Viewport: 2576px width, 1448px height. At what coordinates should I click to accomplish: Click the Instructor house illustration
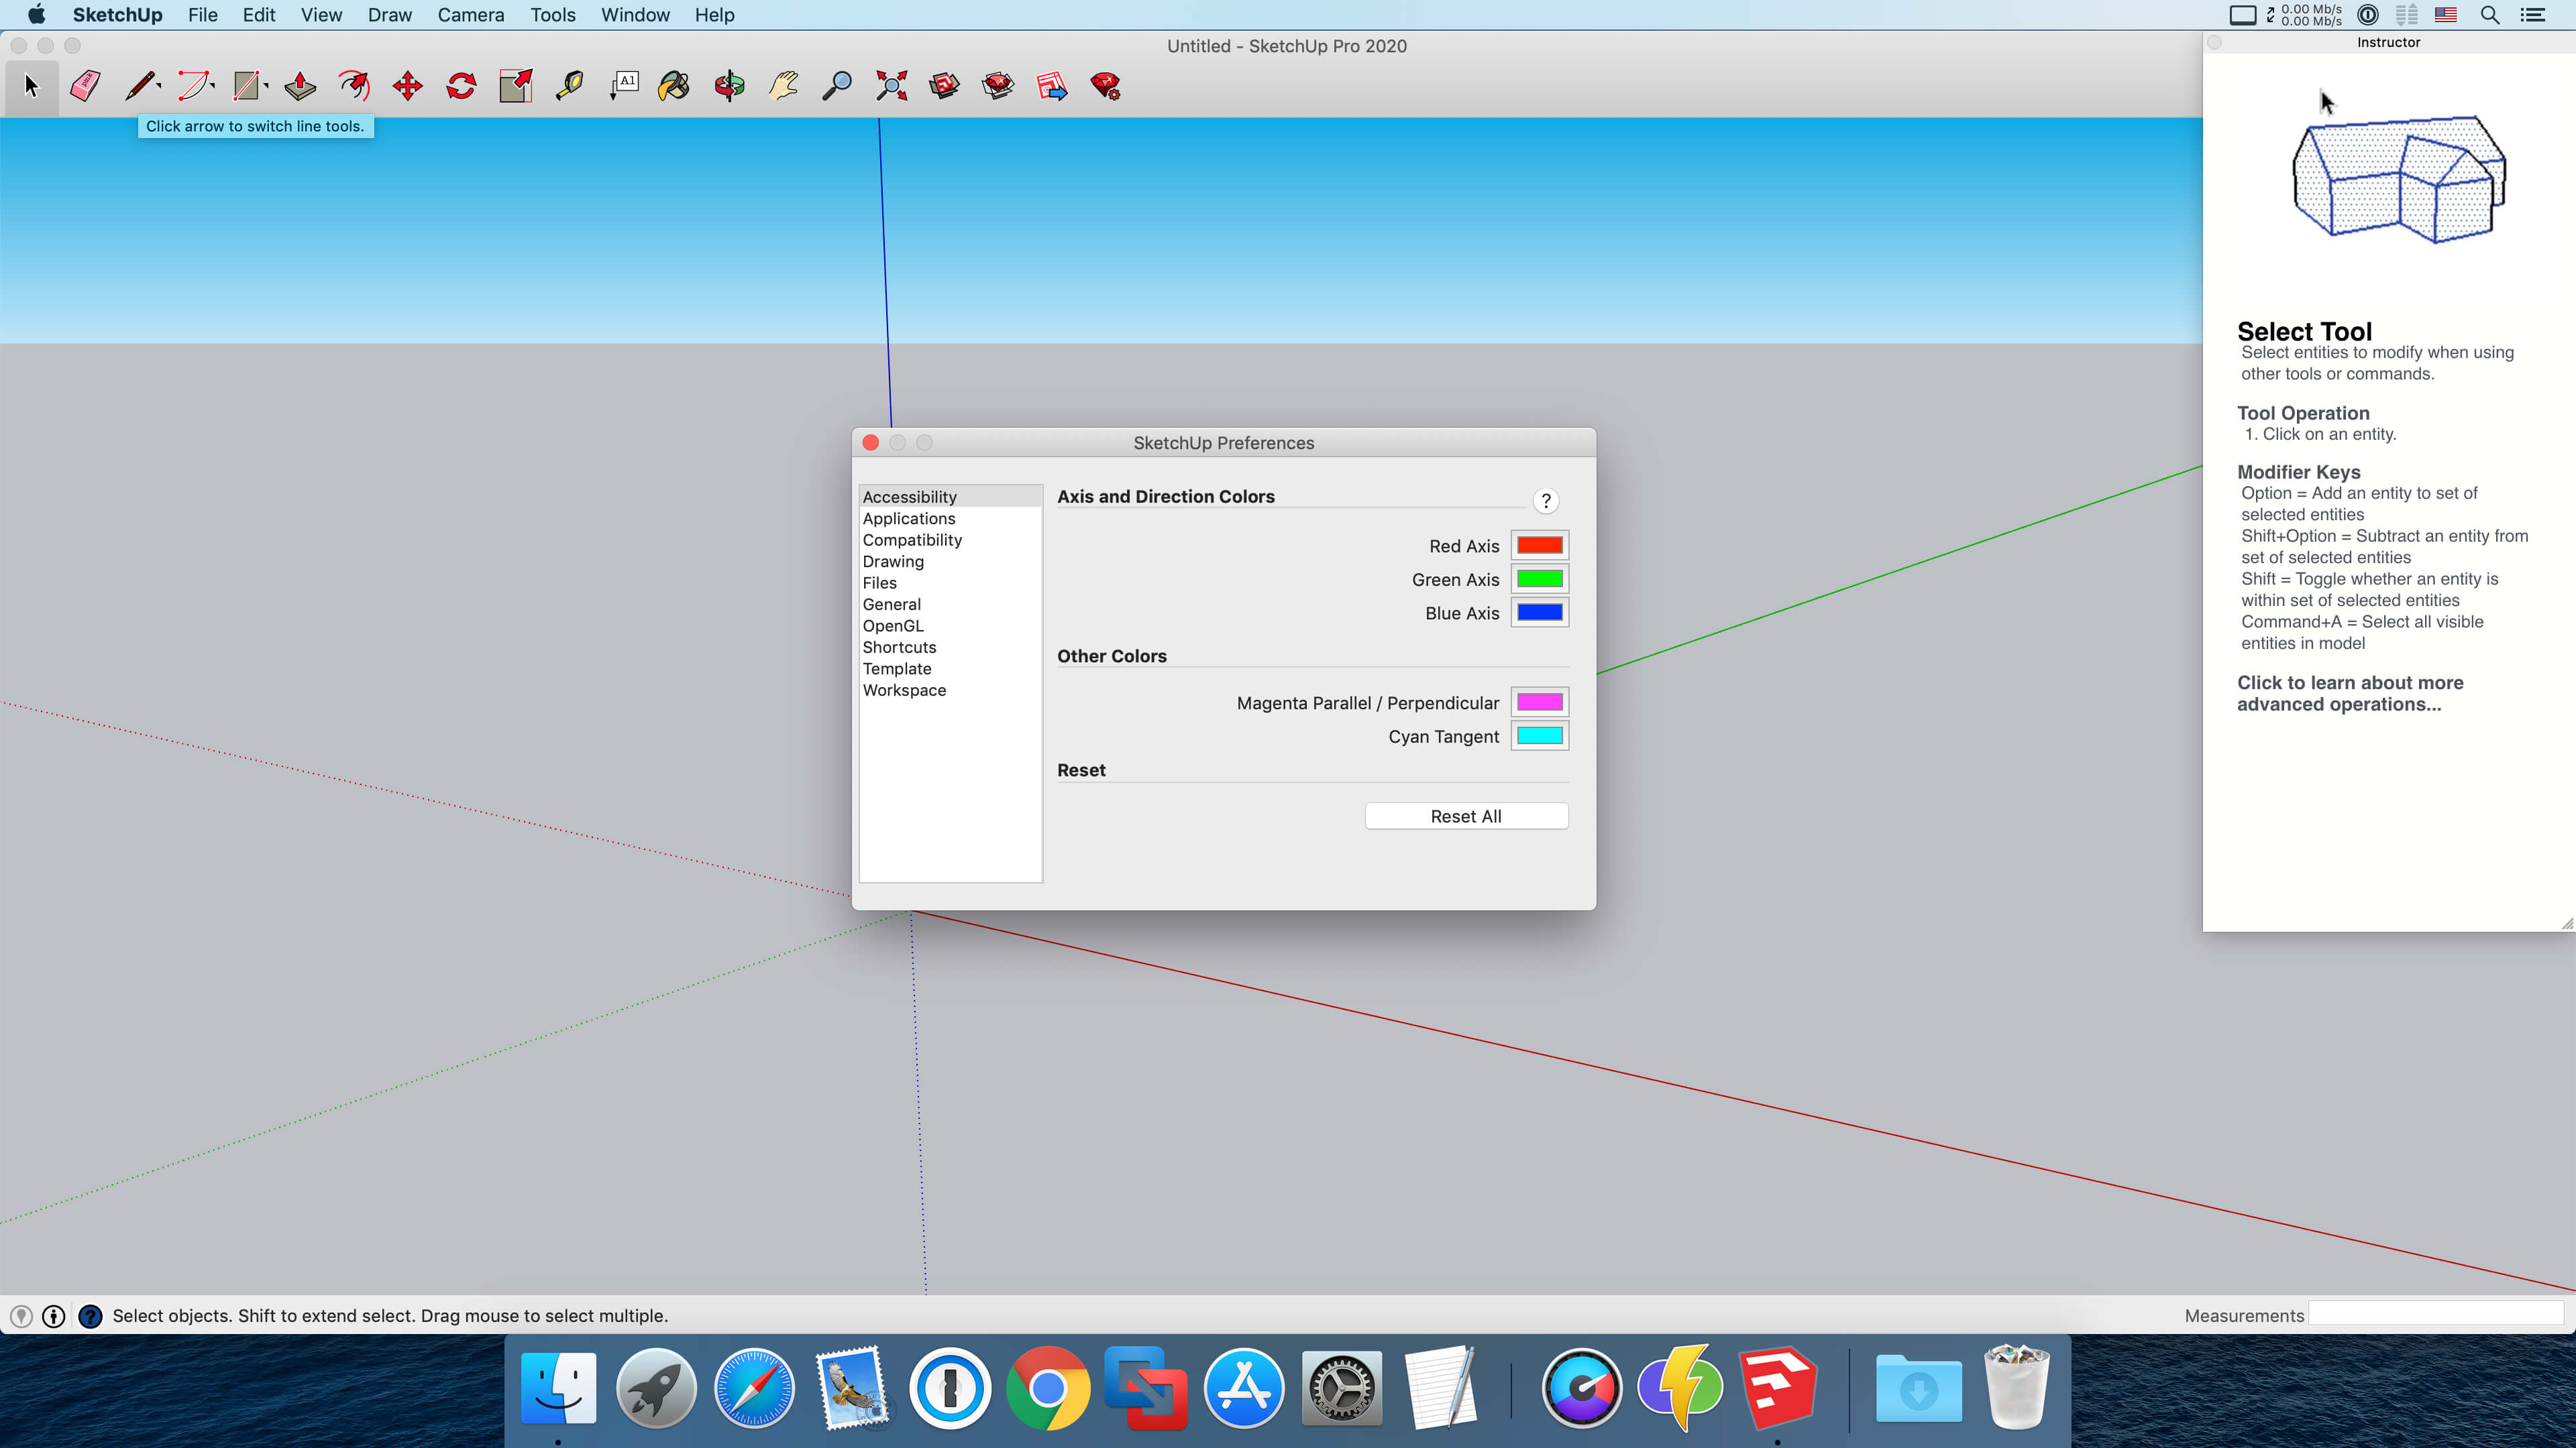tap(2398, 180)
